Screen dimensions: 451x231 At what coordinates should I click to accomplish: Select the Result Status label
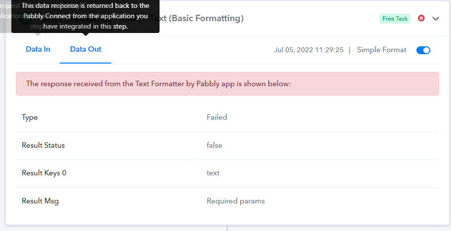pos(43,145)
